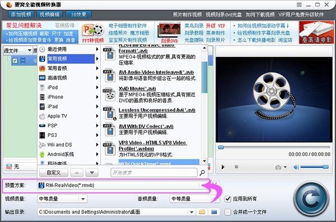Open the VIP用户免费升级软件 link

point(301,15)
